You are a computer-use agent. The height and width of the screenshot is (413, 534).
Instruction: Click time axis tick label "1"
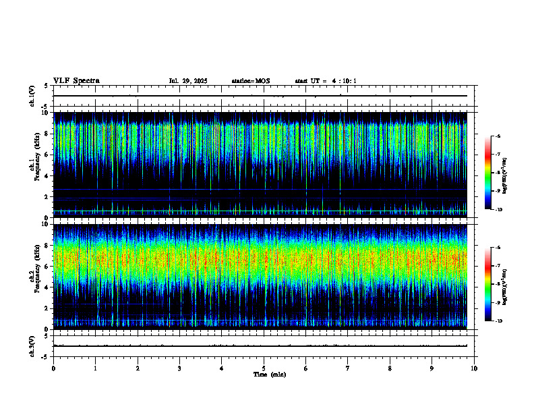95,368
